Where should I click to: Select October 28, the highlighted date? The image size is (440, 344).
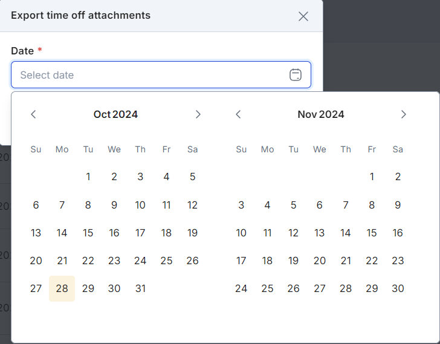[62, 288]
